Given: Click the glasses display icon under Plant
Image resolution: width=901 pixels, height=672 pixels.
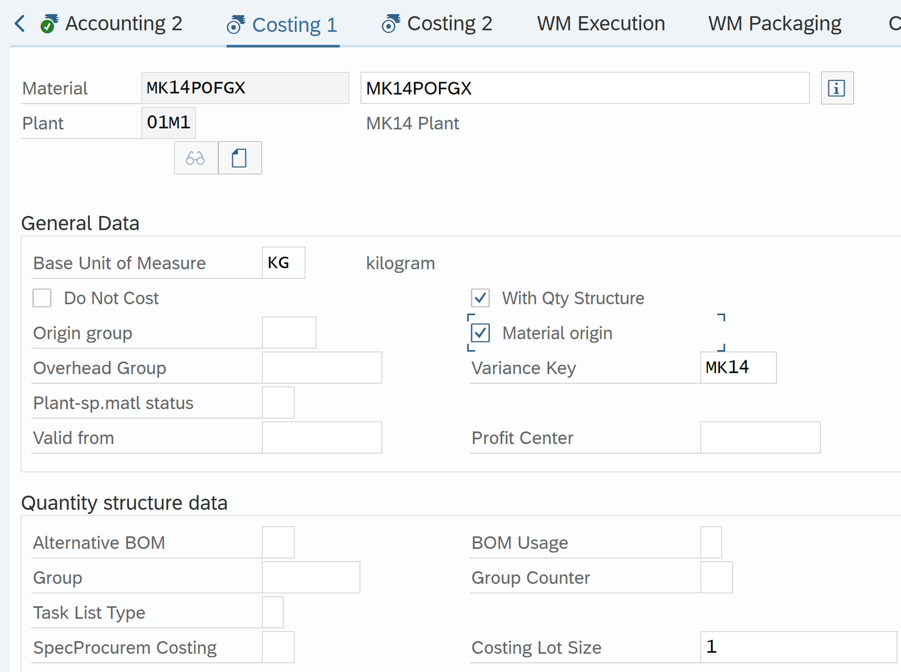Looking at the screenshot, I should pyautogui.click(x=195, y=158).
